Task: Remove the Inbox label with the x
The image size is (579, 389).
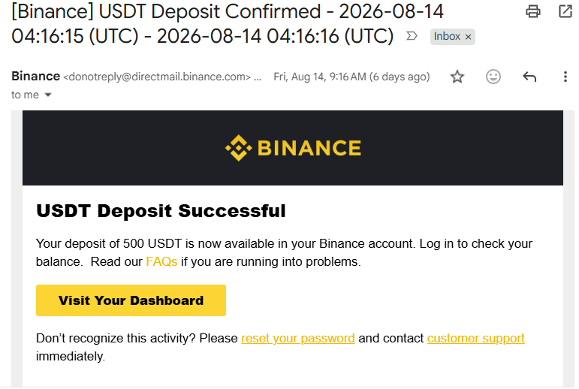Action: tap(468, 37)
